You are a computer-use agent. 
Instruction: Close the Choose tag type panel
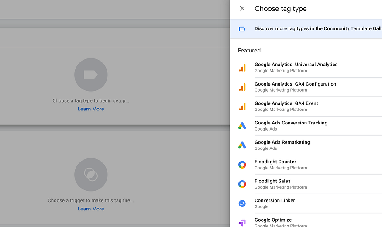(242, 9)
